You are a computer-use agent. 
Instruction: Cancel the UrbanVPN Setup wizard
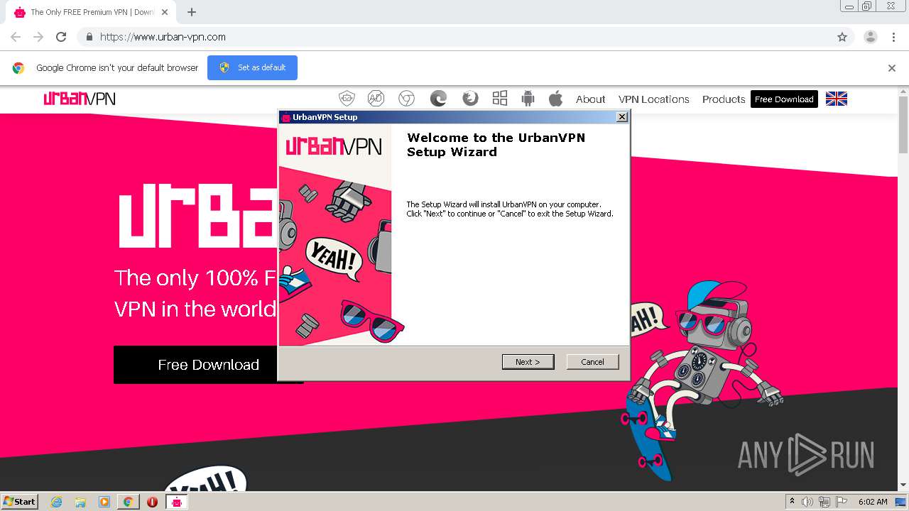tap(592, 362)
